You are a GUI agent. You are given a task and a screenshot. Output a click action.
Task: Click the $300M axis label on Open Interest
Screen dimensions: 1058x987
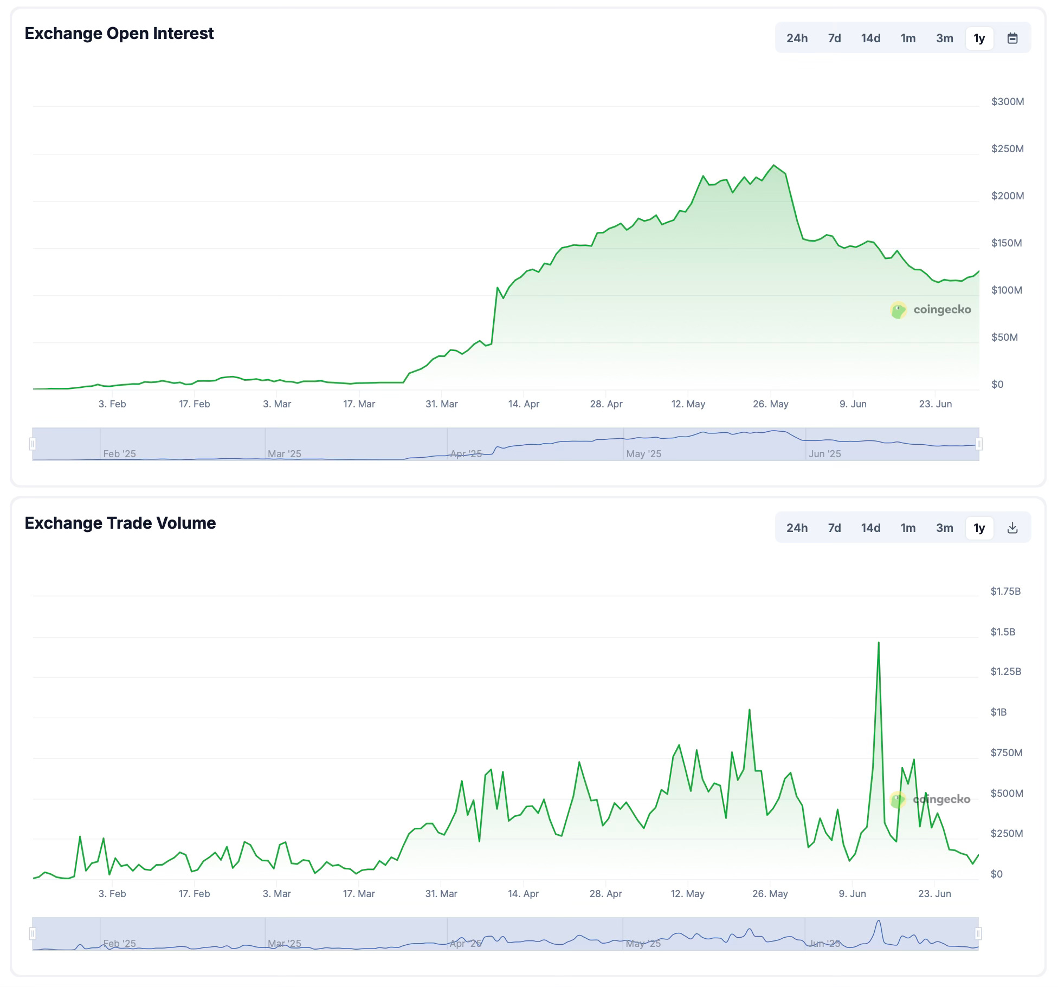click(x=1007, y=101)
